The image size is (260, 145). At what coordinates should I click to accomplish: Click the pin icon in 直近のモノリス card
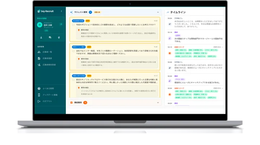click(79, 88)
